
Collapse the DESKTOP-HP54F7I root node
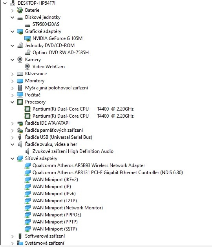click(x=5, y=3)
